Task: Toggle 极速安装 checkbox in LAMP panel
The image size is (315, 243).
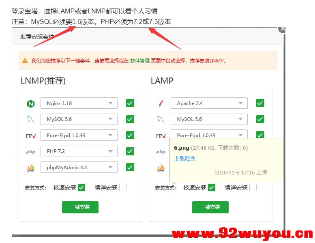Action: tap(211, 187)
